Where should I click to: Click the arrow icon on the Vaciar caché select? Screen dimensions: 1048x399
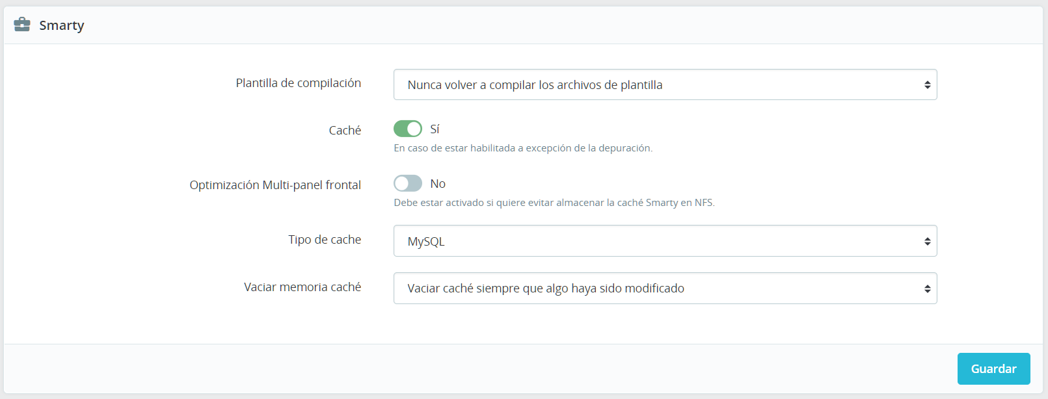click(x=927, y=289)
